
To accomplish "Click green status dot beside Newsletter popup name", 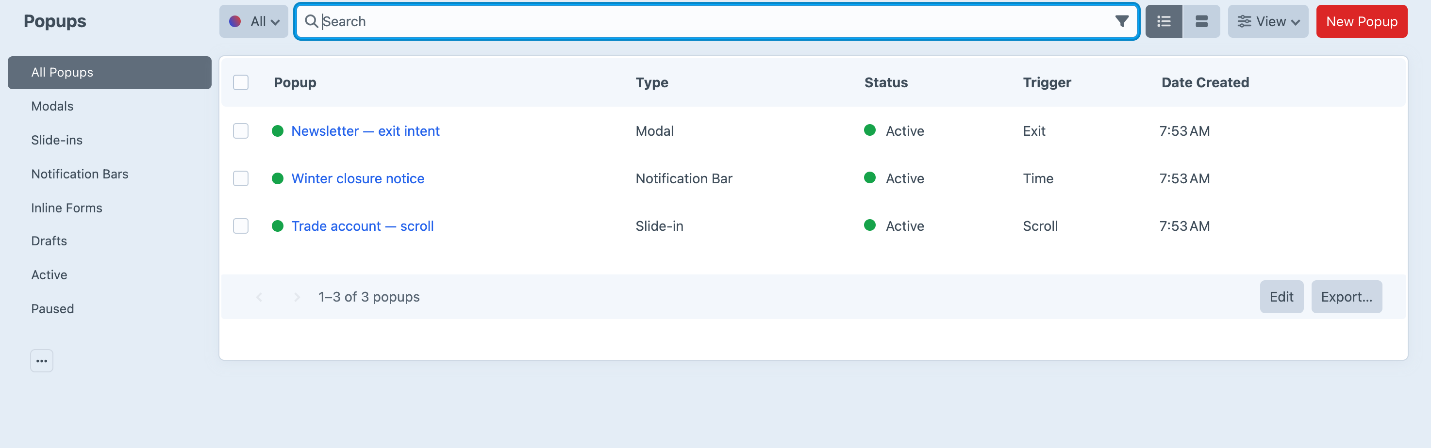I will [x=278, y=131].
